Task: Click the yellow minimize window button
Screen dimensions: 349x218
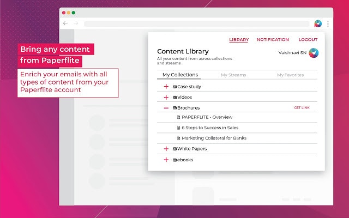Action: point(69,13)
